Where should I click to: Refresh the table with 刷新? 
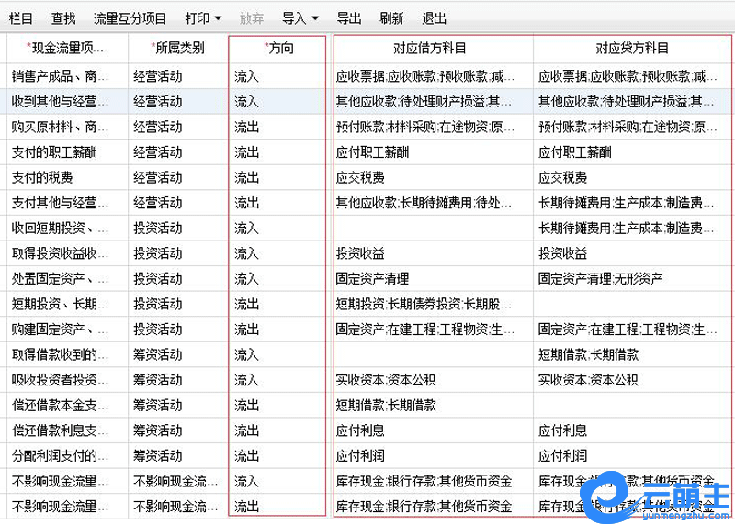(x=391, y=18)
